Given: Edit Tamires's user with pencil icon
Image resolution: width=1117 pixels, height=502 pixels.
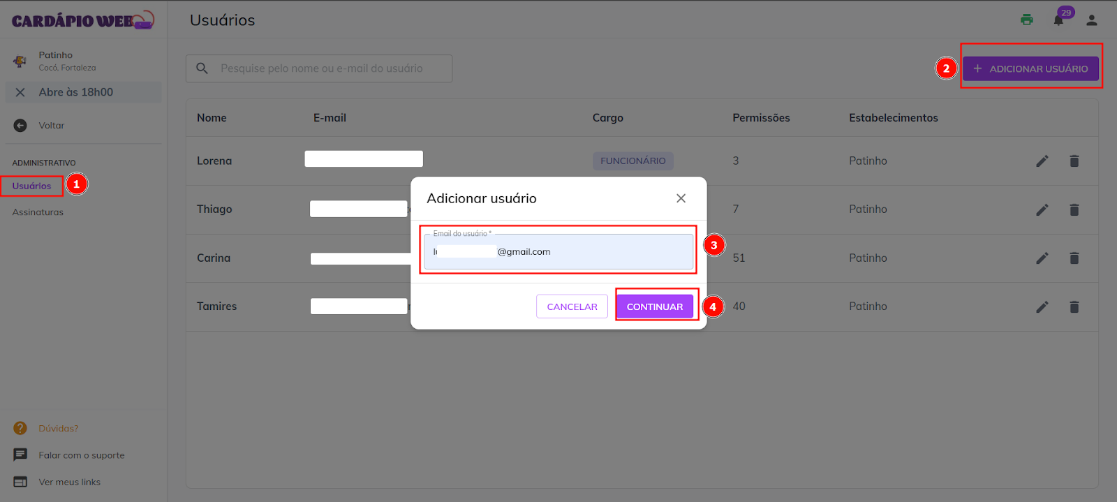Looking at the screenshot, I should 1042,307.
